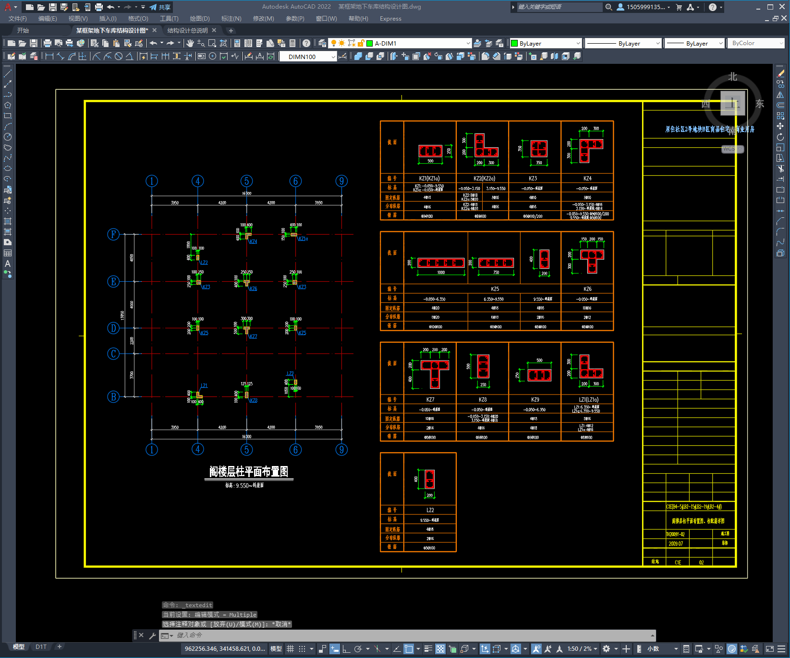Toggle dynamic input in status bar
This screenshot has height=658, width=790.
(x=335, y=649)
